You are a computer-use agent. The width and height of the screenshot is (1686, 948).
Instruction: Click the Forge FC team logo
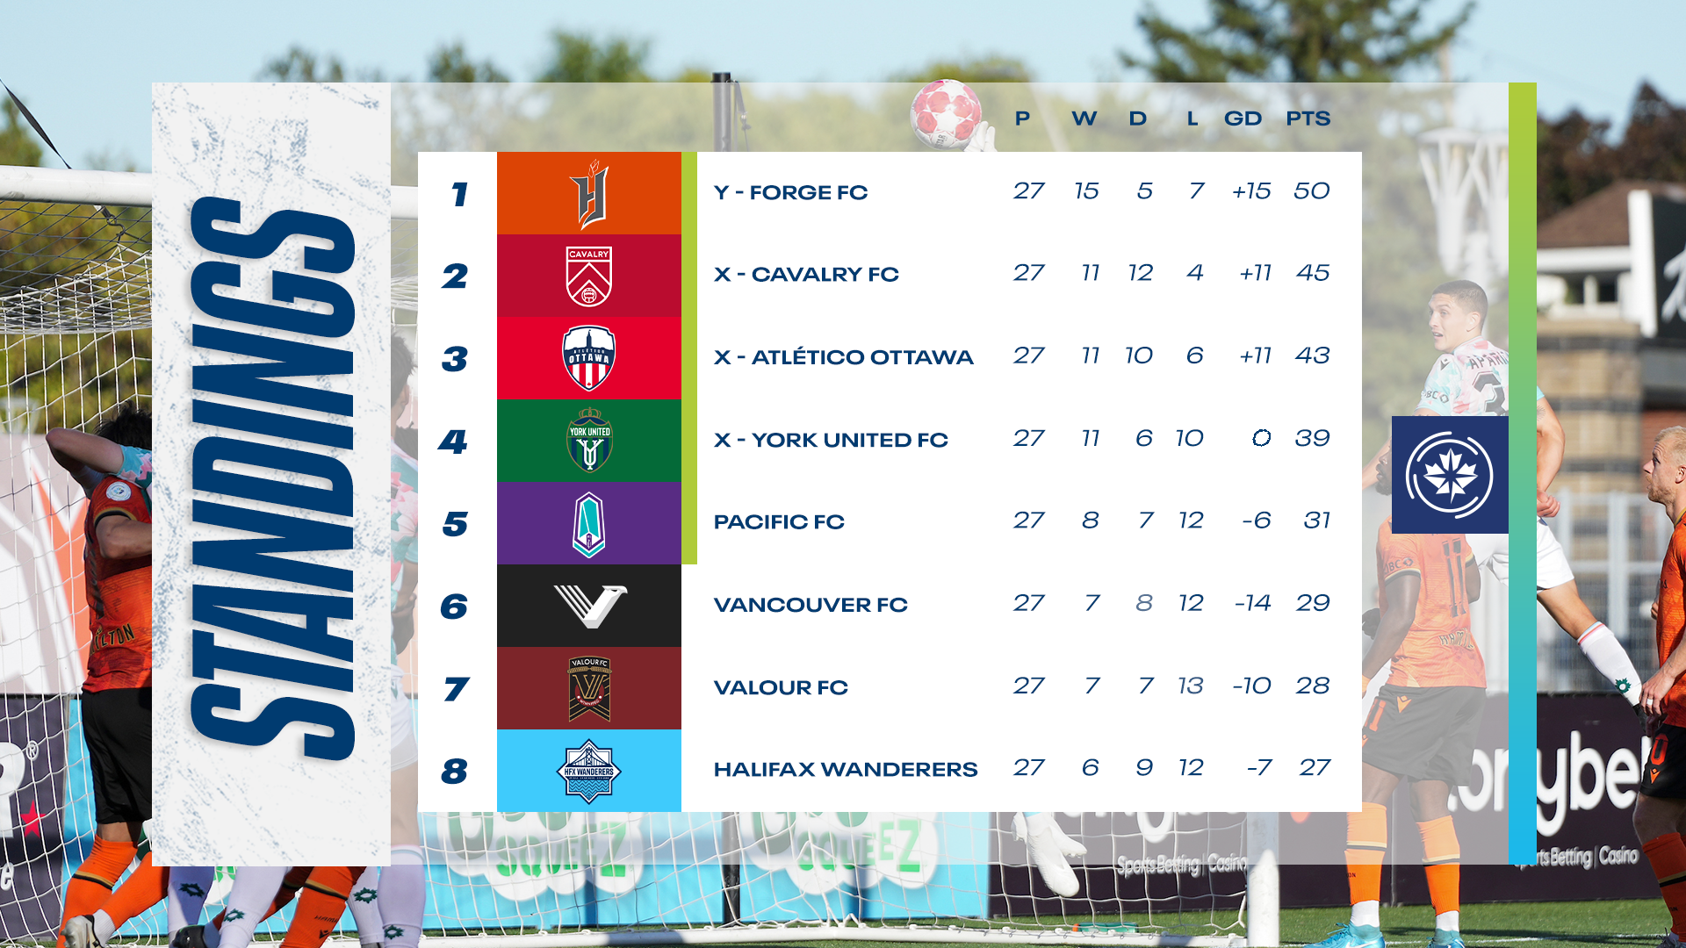point(589,194)
